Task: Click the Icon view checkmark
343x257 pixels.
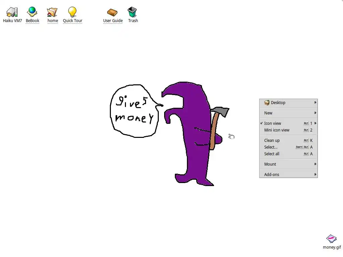Action: point(261,123)
